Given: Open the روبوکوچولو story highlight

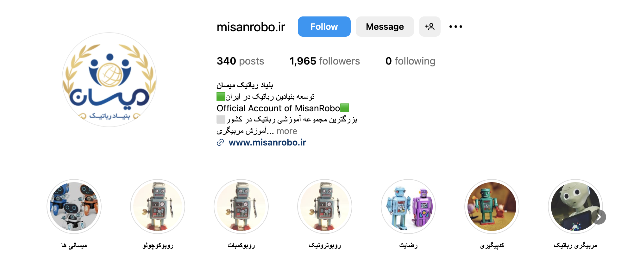Looking at the screenshot, I should [158, 207].
